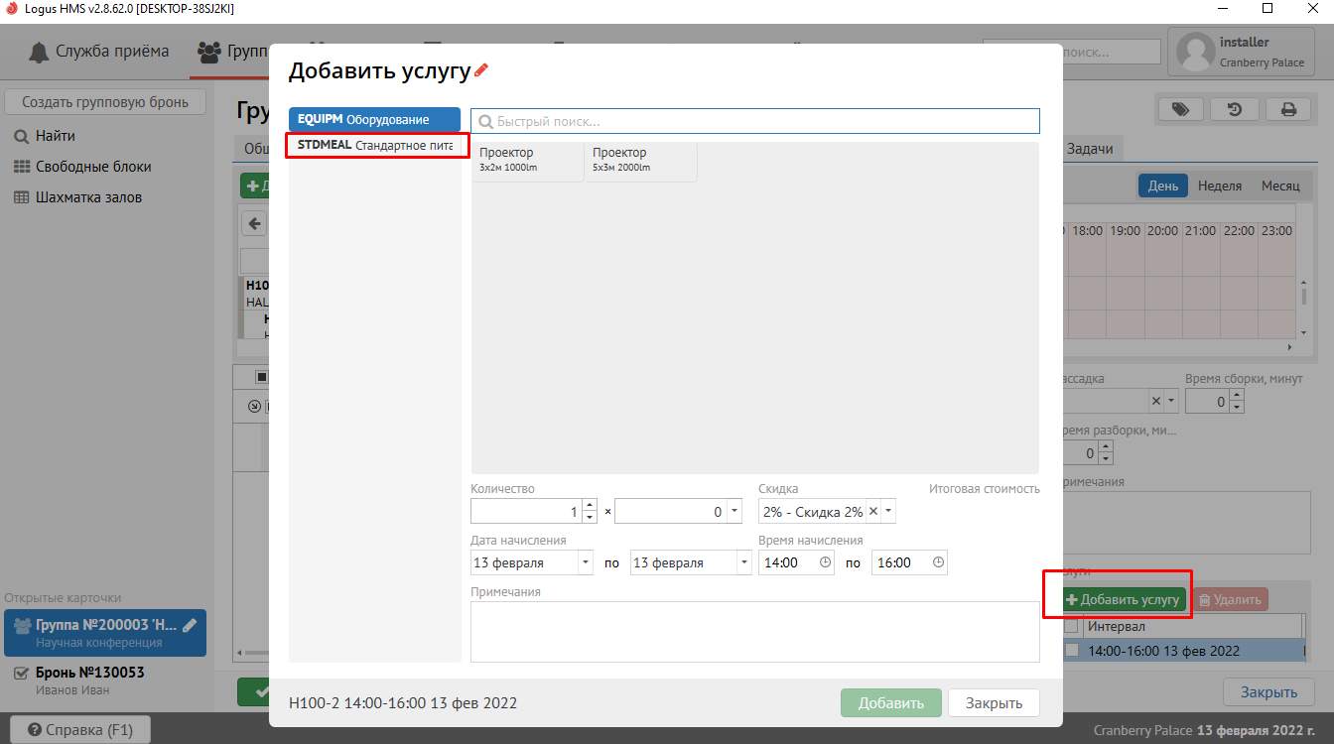Screen dimensions: 1334x744
Task: Open the Бронь №130053 Иванов Иван card
Action: point(105,681)
